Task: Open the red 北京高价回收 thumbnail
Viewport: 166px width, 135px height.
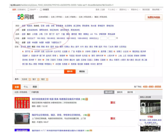Action: pos(22,103)
